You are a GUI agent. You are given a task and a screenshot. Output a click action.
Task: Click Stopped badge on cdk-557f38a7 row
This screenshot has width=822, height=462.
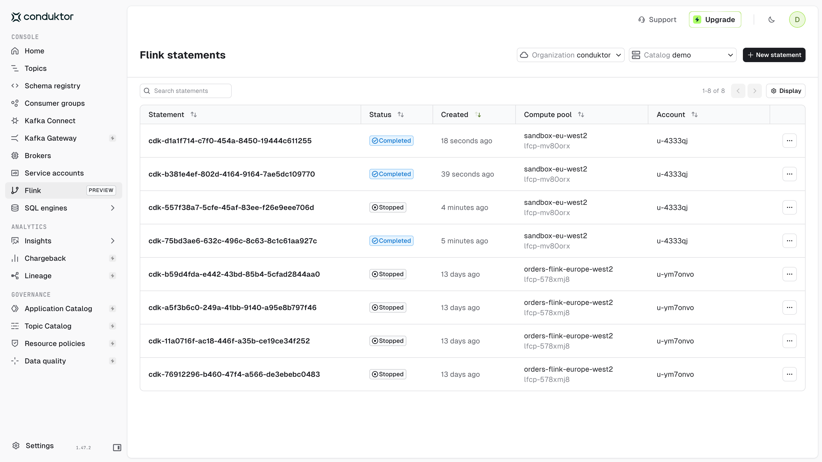coord(388,207)
